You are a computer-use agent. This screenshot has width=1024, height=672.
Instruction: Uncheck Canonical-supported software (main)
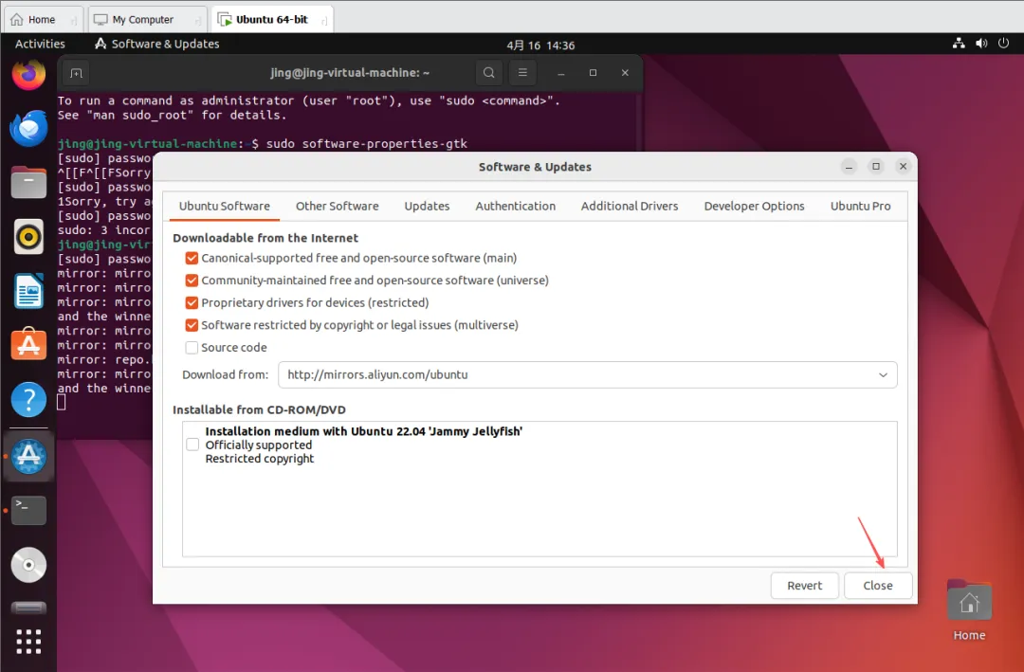click(192, 258)
